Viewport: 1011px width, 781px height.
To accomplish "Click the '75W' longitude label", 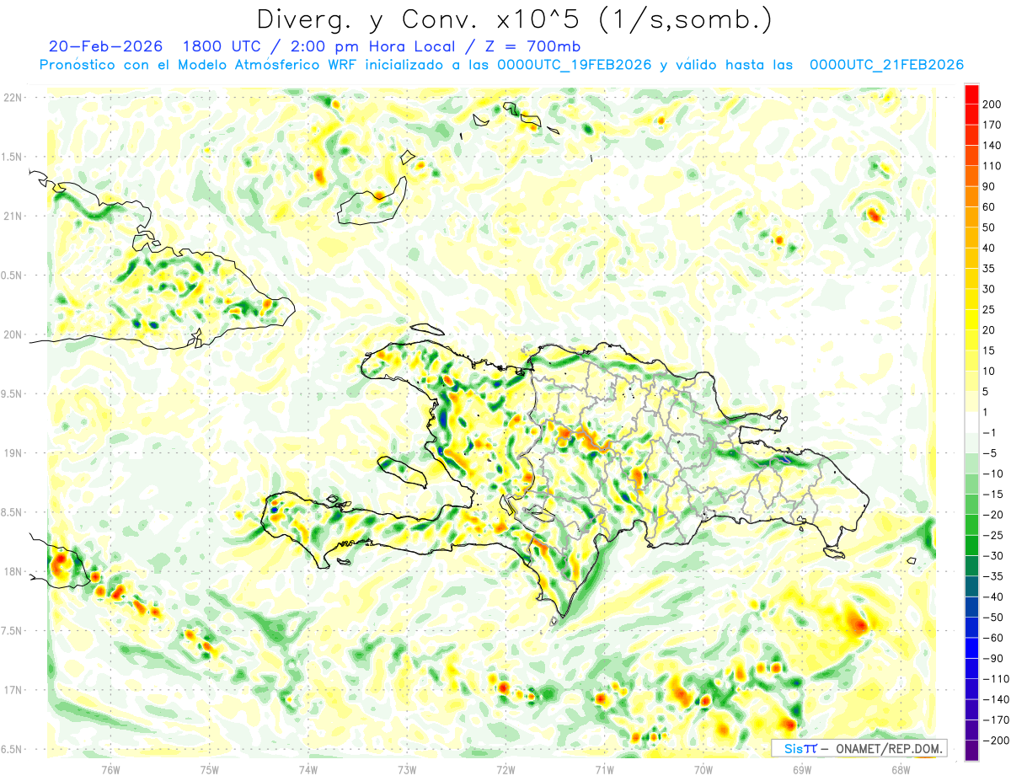I will click(x=210, y=769).
